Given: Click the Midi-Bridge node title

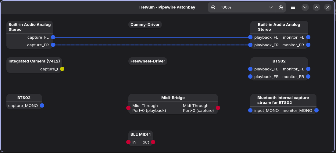Looking at the screenshot, I should (173, 98).
